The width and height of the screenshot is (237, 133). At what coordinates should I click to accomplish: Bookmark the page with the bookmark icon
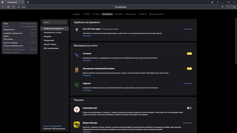click(222, 7)
